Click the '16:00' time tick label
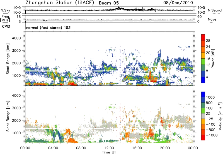Image resolution: width=223 pixels, height=154 pixels. (137, 148)
